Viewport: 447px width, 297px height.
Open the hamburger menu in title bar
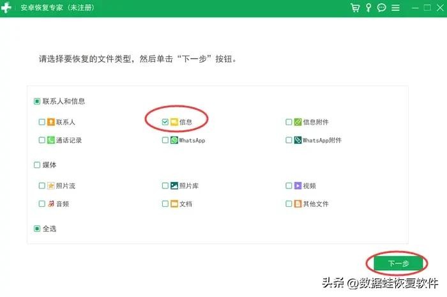click(x=395, y=8)
